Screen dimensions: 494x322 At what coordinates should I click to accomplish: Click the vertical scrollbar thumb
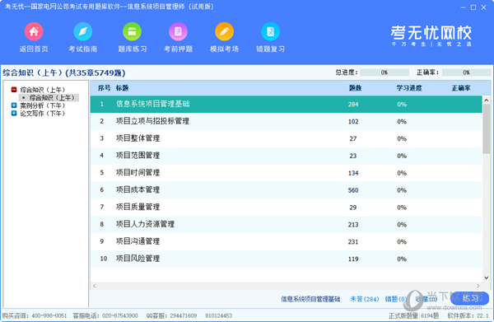pyautogui.click(x=486, y=128)
